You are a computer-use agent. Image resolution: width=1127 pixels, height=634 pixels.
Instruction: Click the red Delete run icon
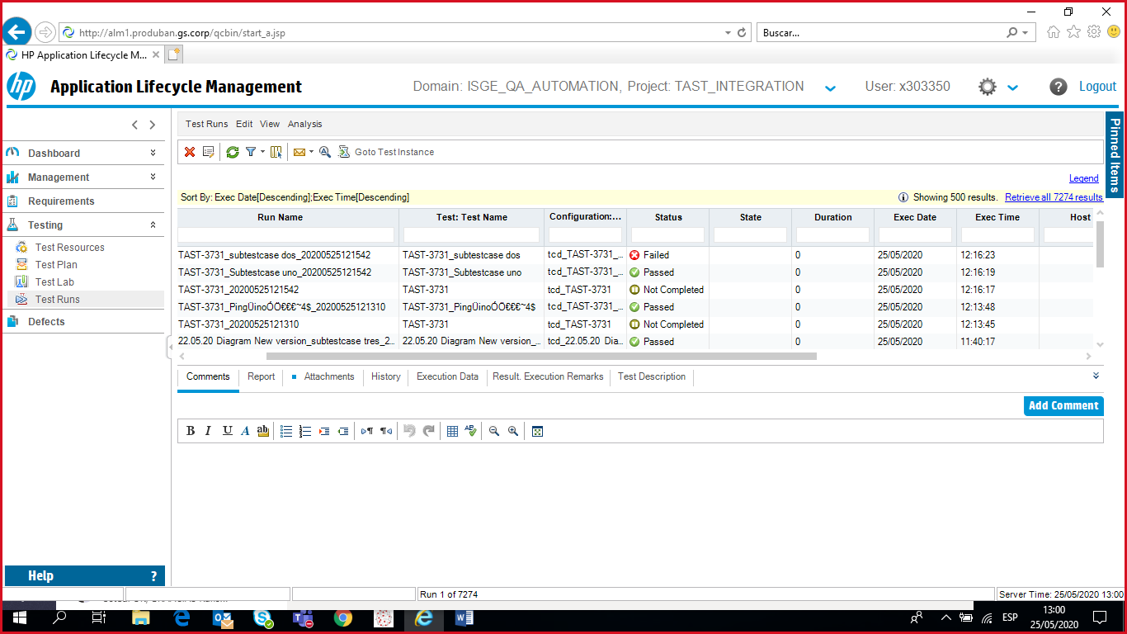pyautogui.click(x=190, y=152)
